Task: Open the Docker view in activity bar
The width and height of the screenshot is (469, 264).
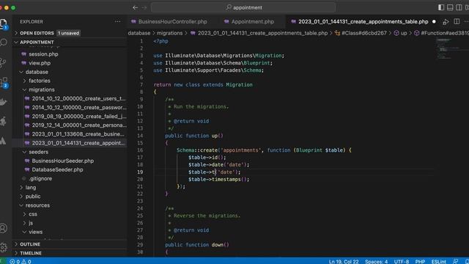Action: (x=3, y=102)
